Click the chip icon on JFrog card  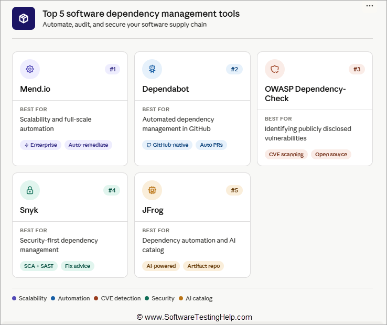tap(152, 190)
